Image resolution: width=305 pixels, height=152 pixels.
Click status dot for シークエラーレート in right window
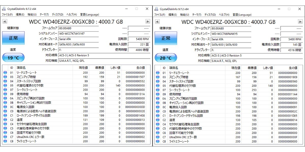click(x=158, y=90)
